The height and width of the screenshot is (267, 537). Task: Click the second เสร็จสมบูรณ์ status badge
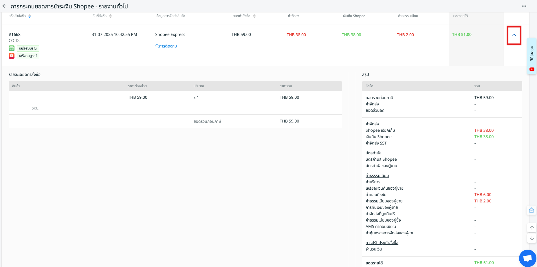click(x=28, y=56)
